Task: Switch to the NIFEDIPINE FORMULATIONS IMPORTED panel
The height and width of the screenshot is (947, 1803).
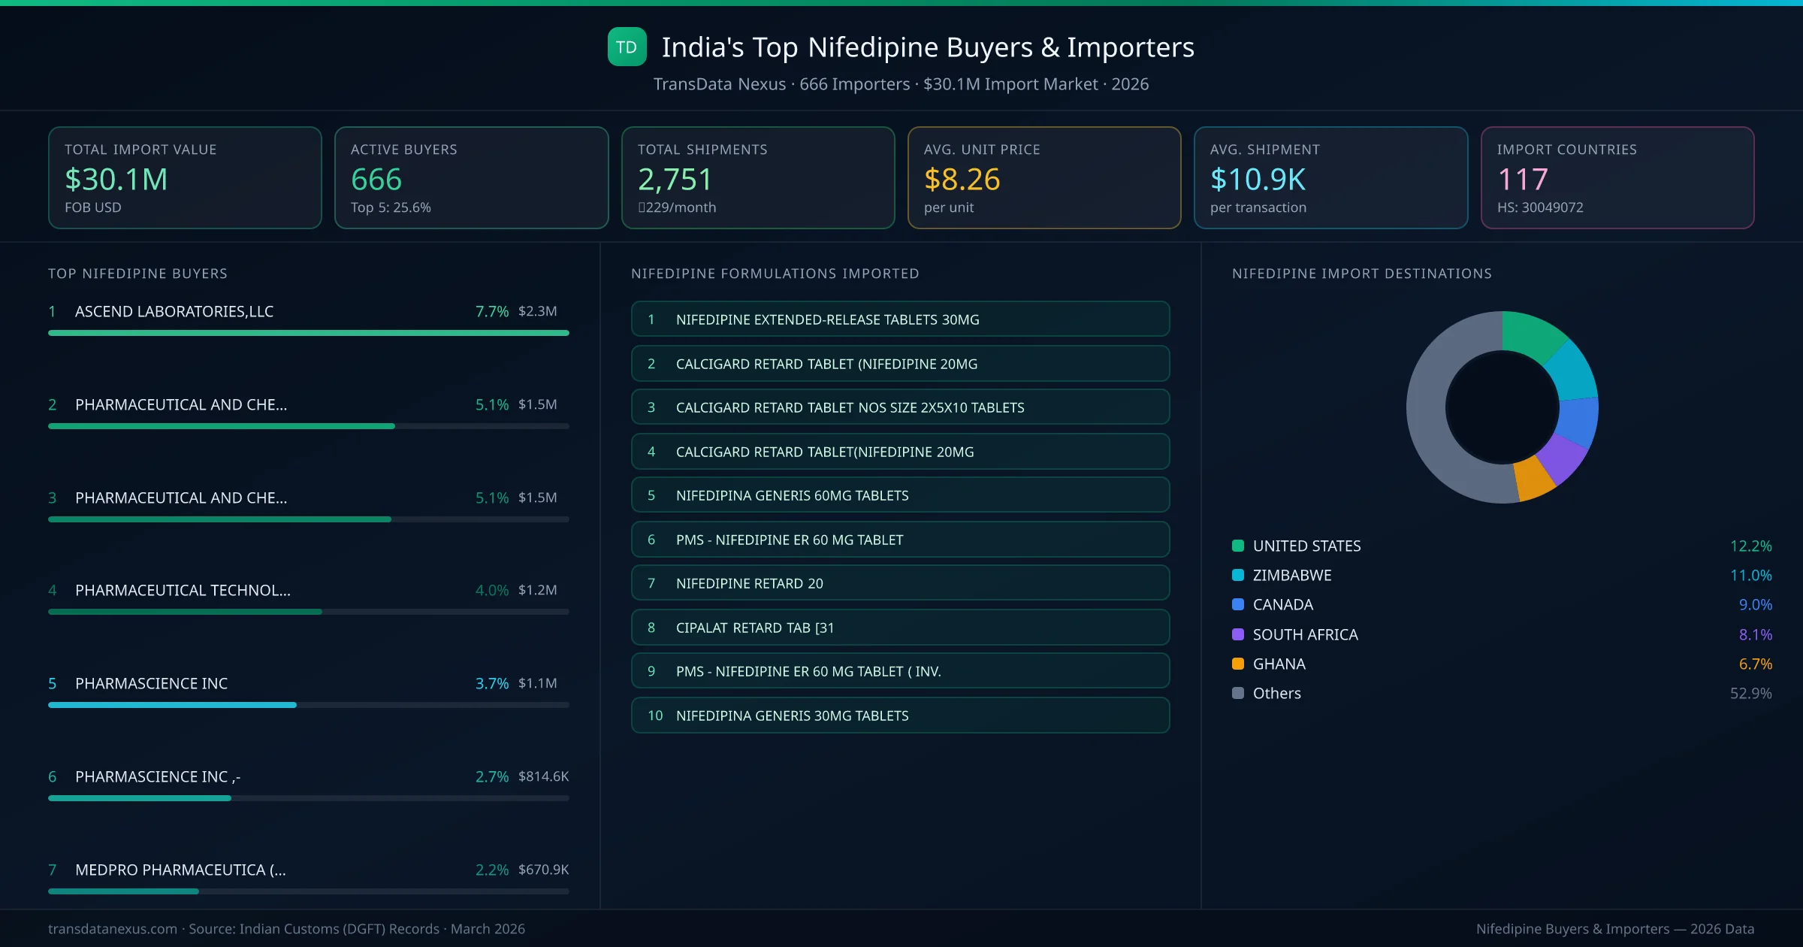Action: [776, 274]
